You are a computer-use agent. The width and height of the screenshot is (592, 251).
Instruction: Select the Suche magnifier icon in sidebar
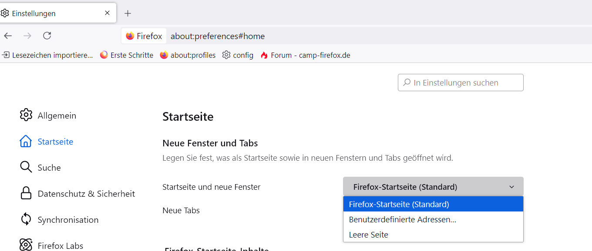pos(26,168)
